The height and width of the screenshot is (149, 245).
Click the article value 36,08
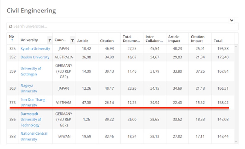[x=87, y=57]
